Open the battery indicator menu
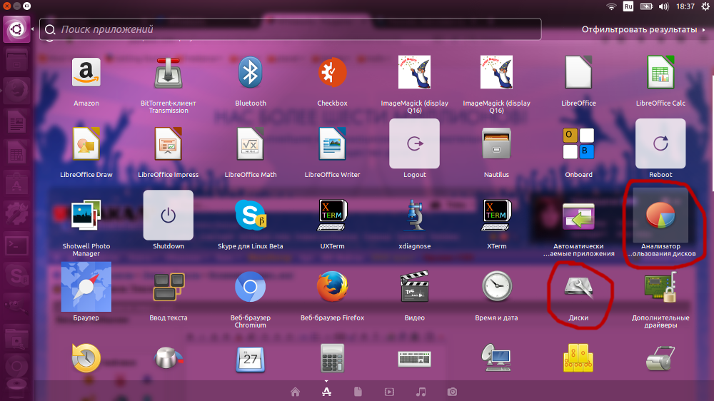Viewport: 714px width, 401px height. point(646,6)
